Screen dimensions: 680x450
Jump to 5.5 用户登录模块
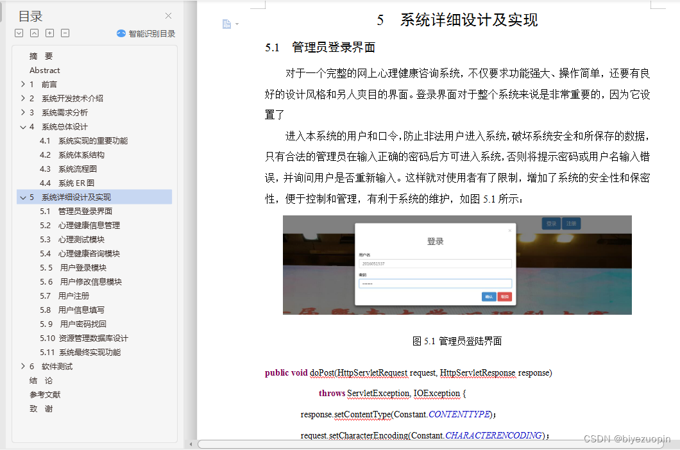click(73, 267)
